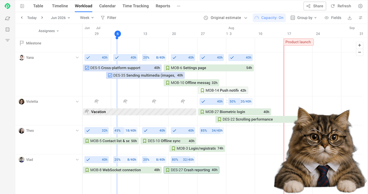The width and height of the screenshot is (368, 194).
Task: Open the Week range dropdown
Action: [x=87, y=18]
